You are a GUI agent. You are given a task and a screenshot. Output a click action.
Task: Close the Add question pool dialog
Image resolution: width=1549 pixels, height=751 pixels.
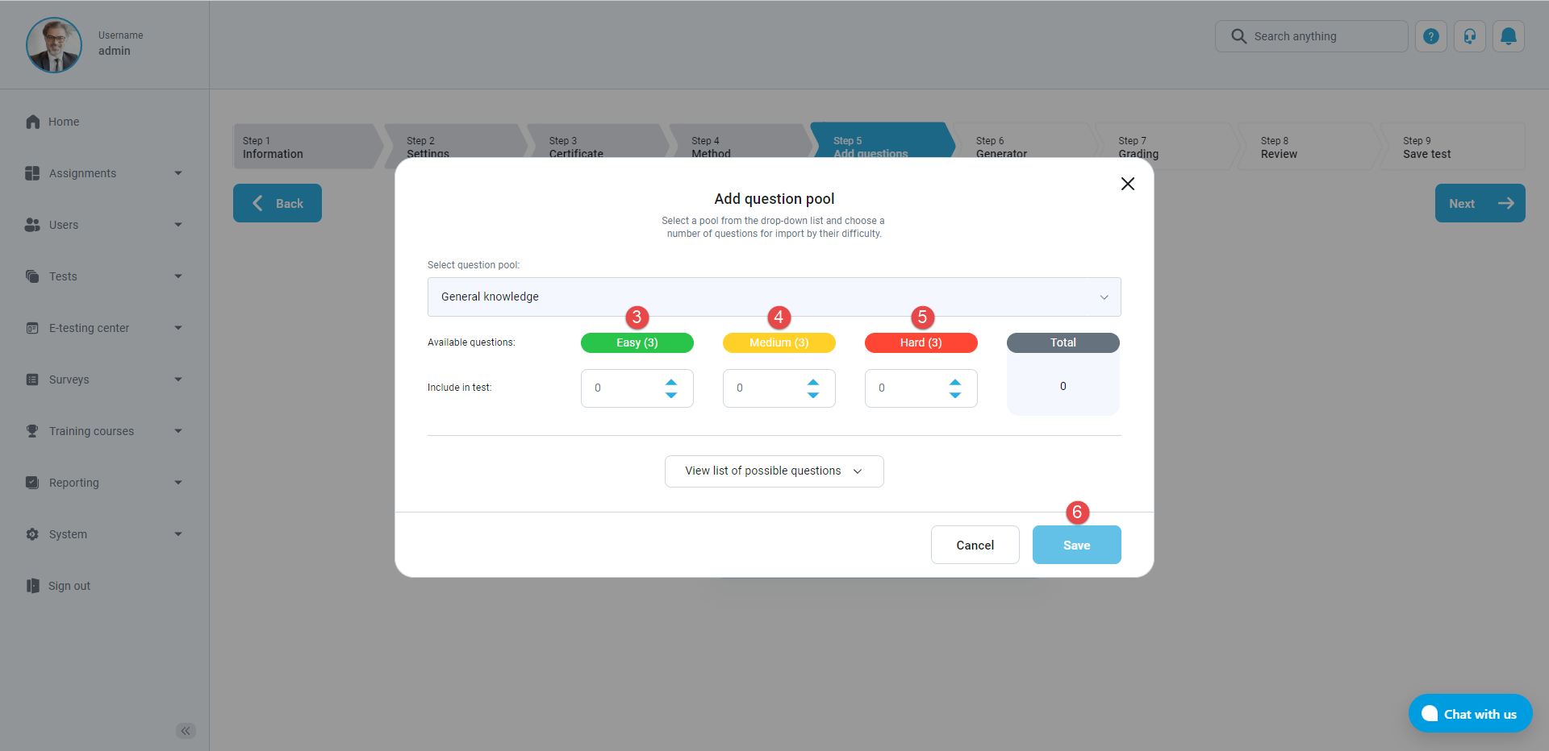pyautogui.click(x=1127, y=184)
